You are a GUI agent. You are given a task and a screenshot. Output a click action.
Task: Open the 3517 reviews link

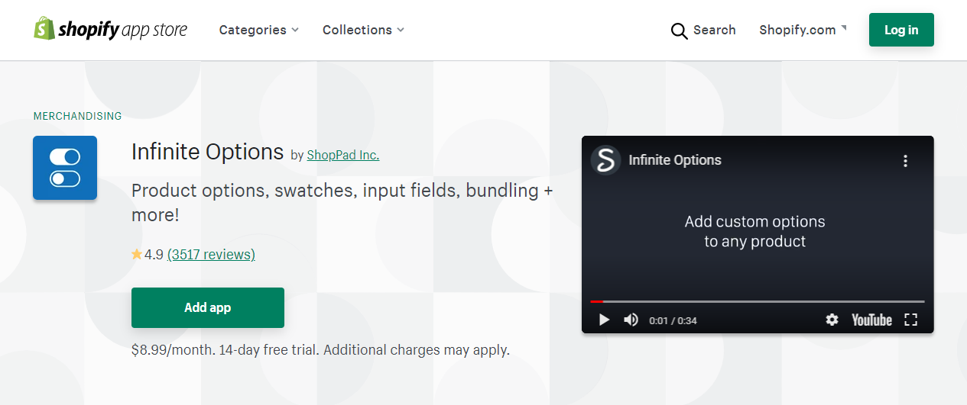pos(211,254)
